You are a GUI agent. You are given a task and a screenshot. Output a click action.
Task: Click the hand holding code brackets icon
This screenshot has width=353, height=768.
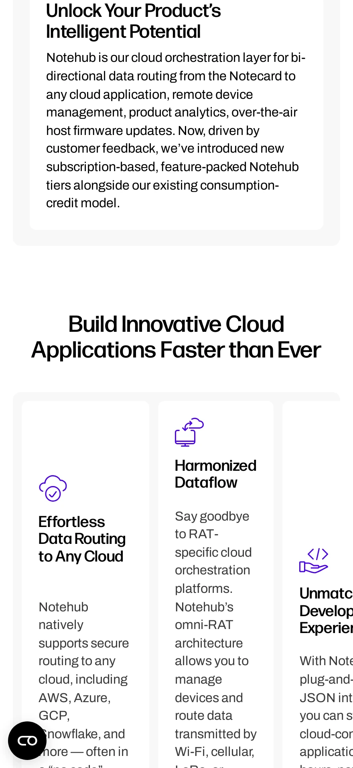tap(314, 560)
